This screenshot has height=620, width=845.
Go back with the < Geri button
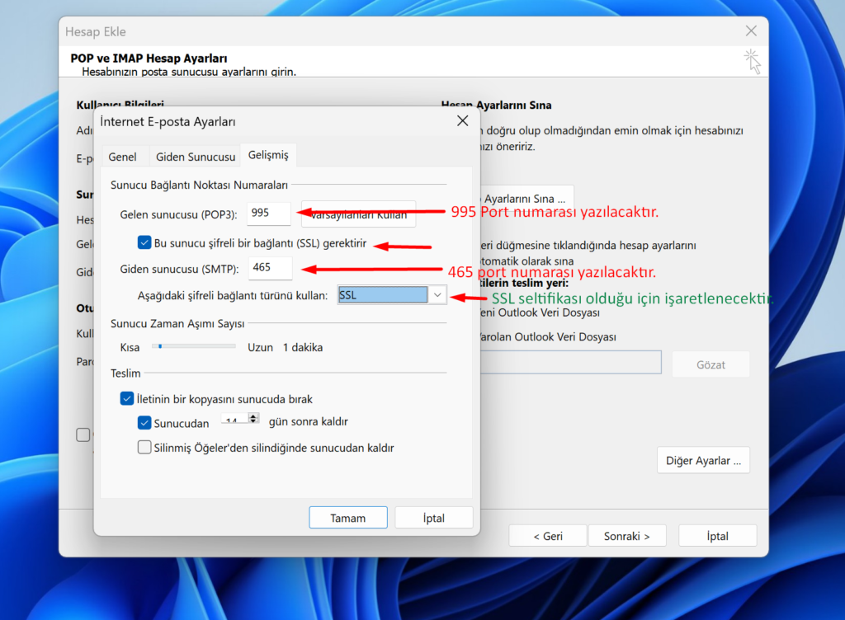[x=548, y=536]
